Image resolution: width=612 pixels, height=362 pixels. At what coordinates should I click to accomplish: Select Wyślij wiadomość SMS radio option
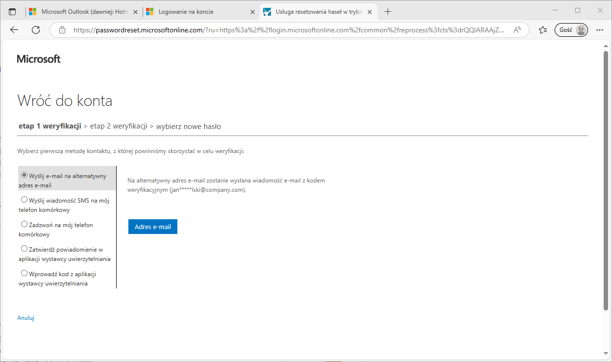click(x=24, y=200)
